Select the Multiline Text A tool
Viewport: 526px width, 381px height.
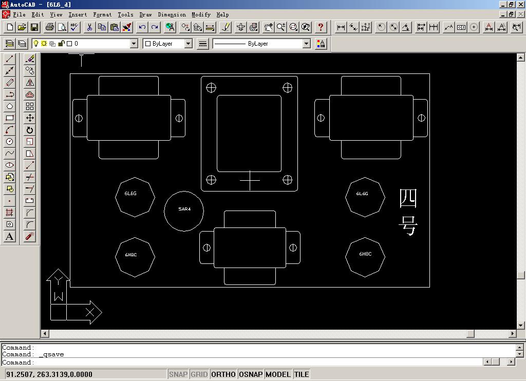(x=10, y=236)
